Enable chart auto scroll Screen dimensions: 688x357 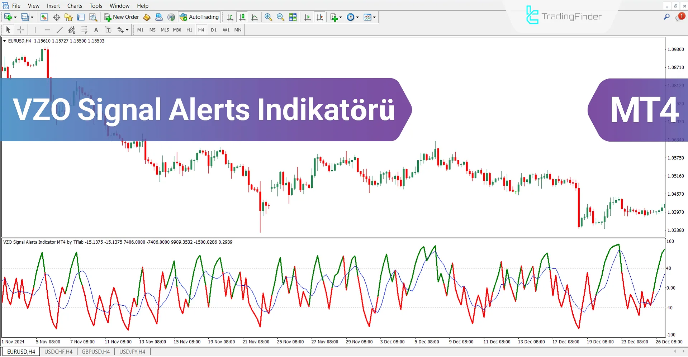307,17
